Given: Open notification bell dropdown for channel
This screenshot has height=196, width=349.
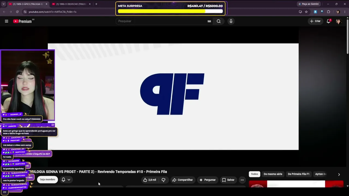Looking at the screenshot, I should click(x=66, y=180).
